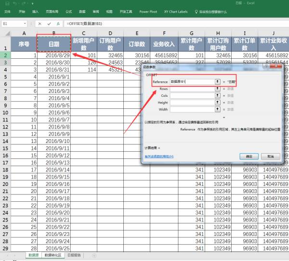Screen dimensions: 289x261
Task: Open the 文件 menu tab
Action: [x=7, y=12]
